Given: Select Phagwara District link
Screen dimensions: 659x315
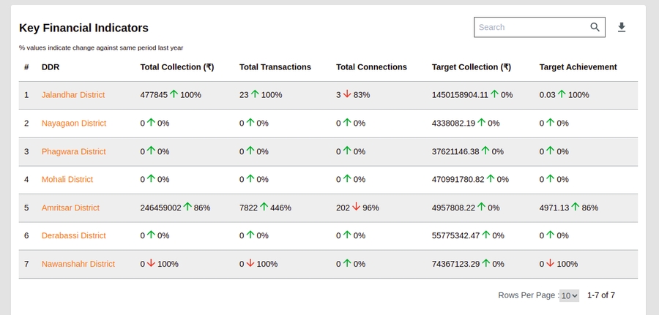Looking at the screenshot, I should (73, 151).
